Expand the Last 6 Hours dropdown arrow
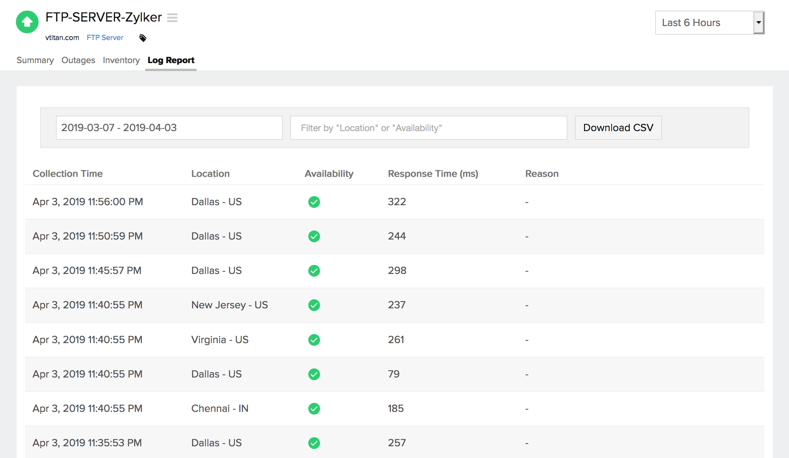 pyautogui.click(x=758, y=23)
